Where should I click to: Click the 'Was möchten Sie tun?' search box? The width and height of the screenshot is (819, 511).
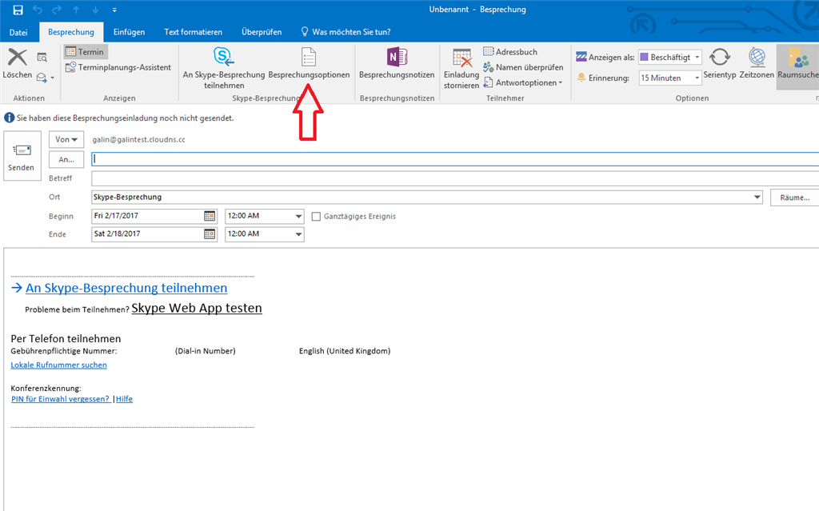pos(346,32)
